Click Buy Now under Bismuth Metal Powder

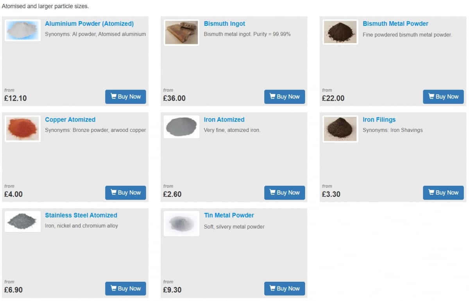coord(443,97)
